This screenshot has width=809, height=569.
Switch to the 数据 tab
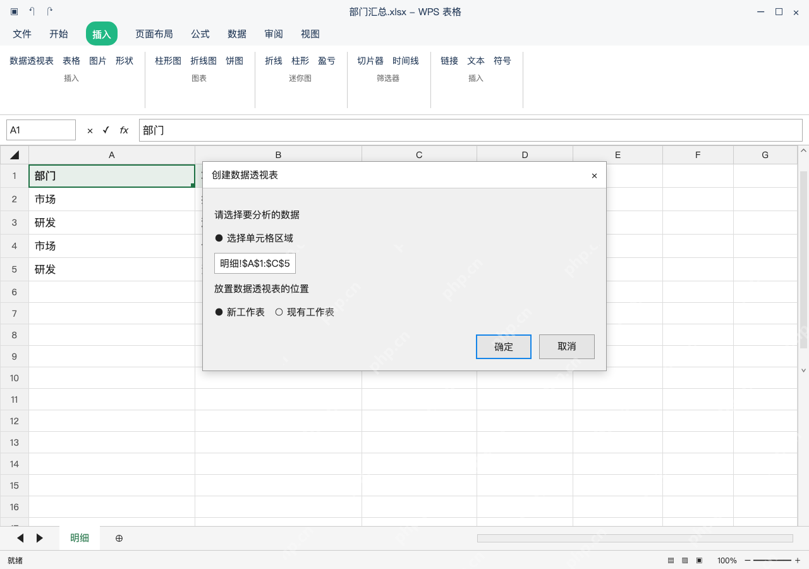[x=237, y=34]
